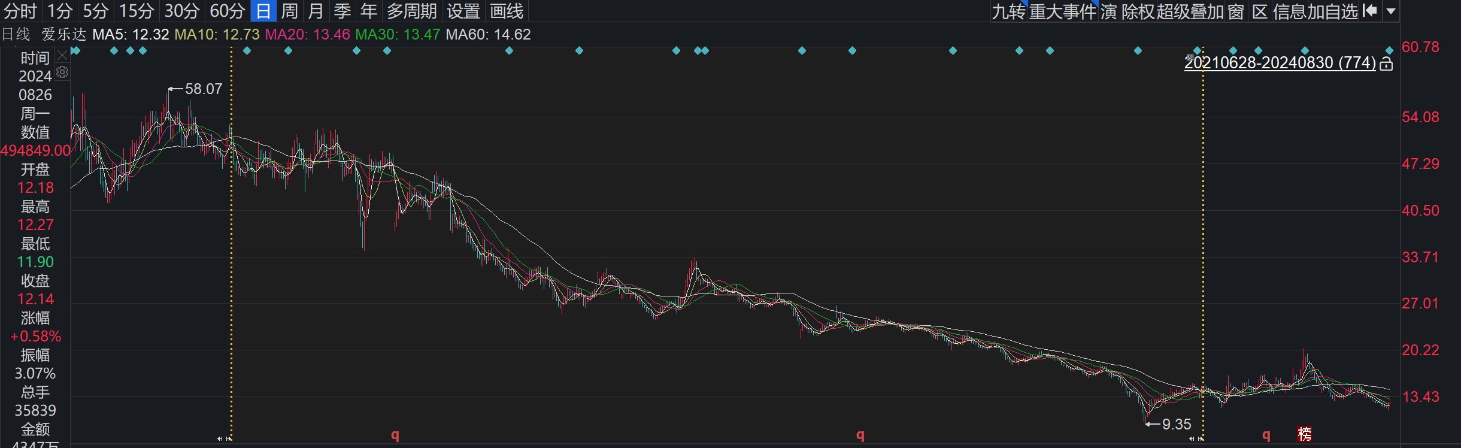Select the 1分 period tab
The width and height of the screenshot is (1461, 448).
60,11
